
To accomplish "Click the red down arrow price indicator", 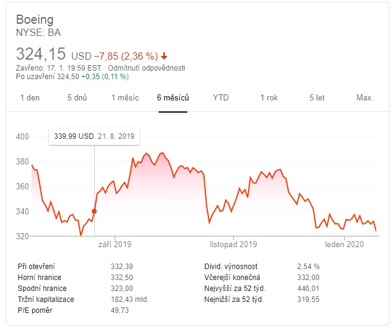I will coord(163,56).
